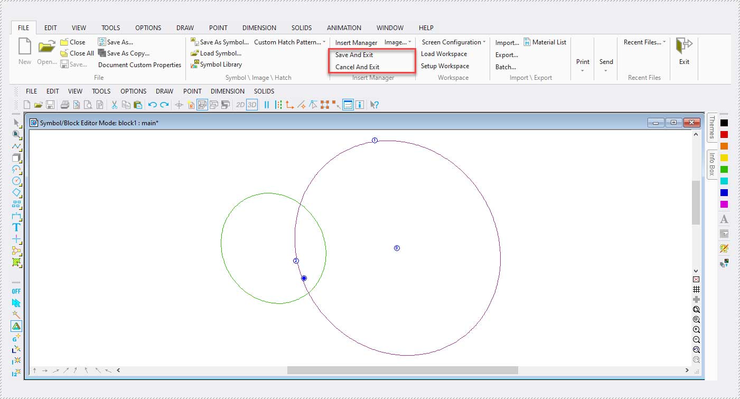The height and width of the screenshot is (399, 740).
Task: Click Cancel And Exit
Action: pos(358,67)
